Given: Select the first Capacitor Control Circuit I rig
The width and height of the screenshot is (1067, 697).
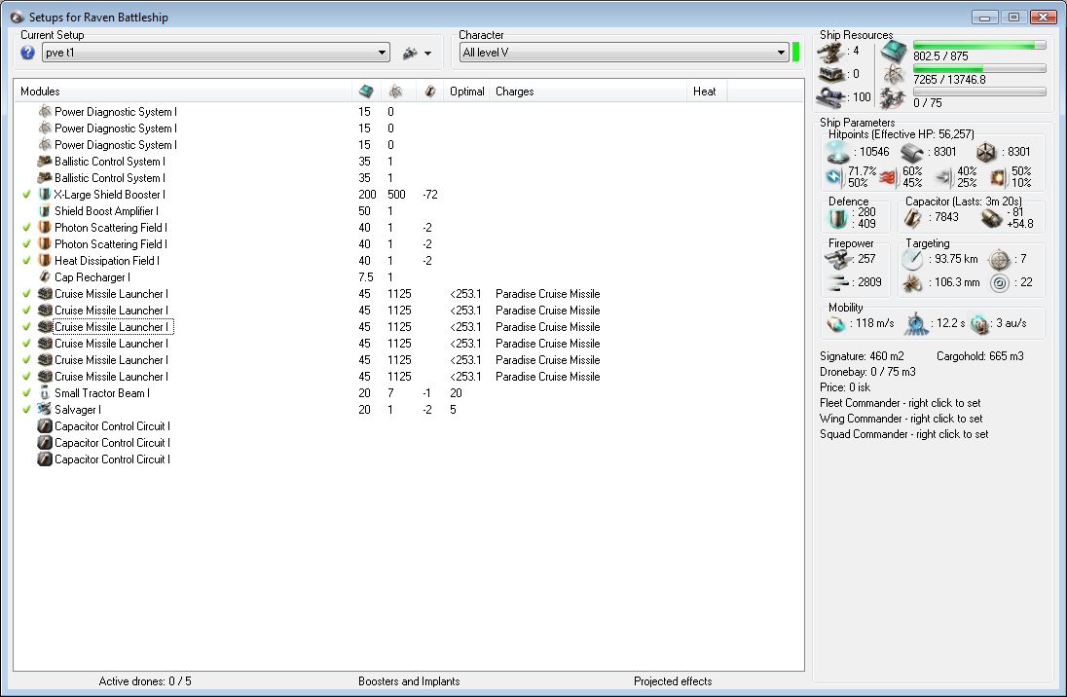Looking at the screenshot, I should point(112,426).
